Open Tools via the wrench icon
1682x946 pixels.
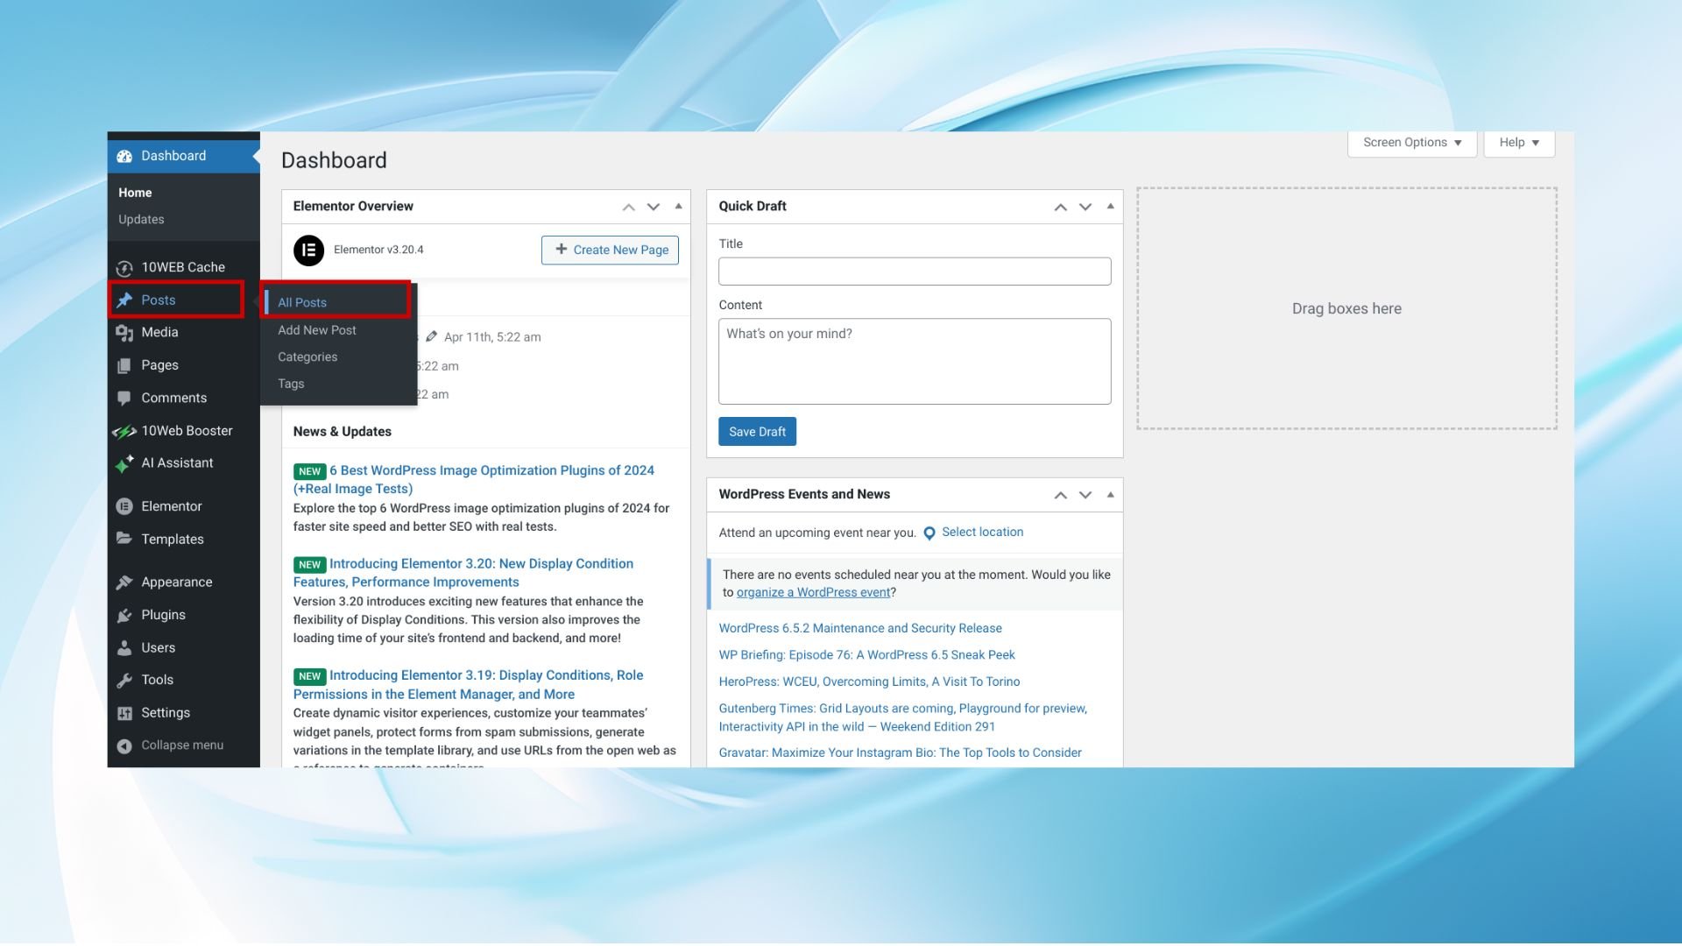(125, 680)
